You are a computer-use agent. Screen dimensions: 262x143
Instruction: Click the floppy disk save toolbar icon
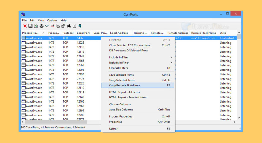30,26
